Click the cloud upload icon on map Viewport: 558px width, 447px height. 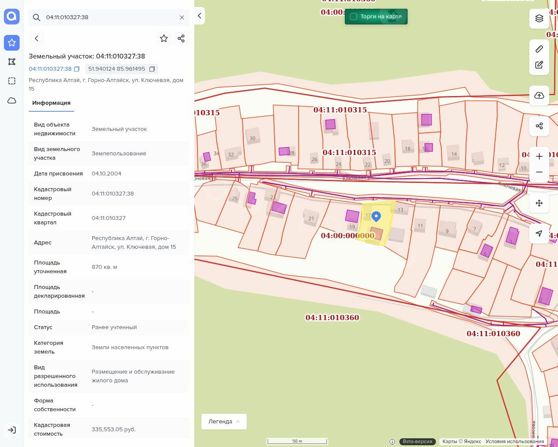point(539,96)
